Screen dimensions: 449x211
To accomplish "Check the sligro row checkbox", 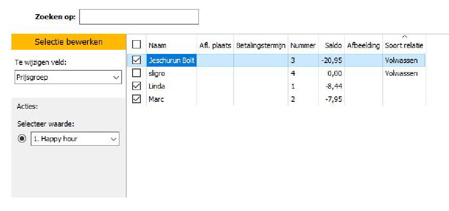I will pyautogui.click(x=136, y=73).
